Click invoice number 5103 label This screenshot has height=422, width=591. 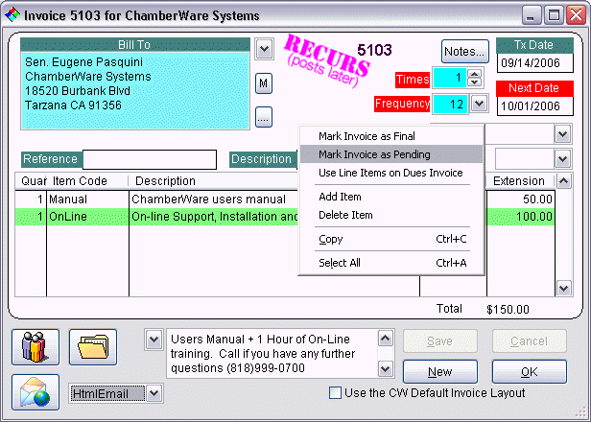(374, 50)
